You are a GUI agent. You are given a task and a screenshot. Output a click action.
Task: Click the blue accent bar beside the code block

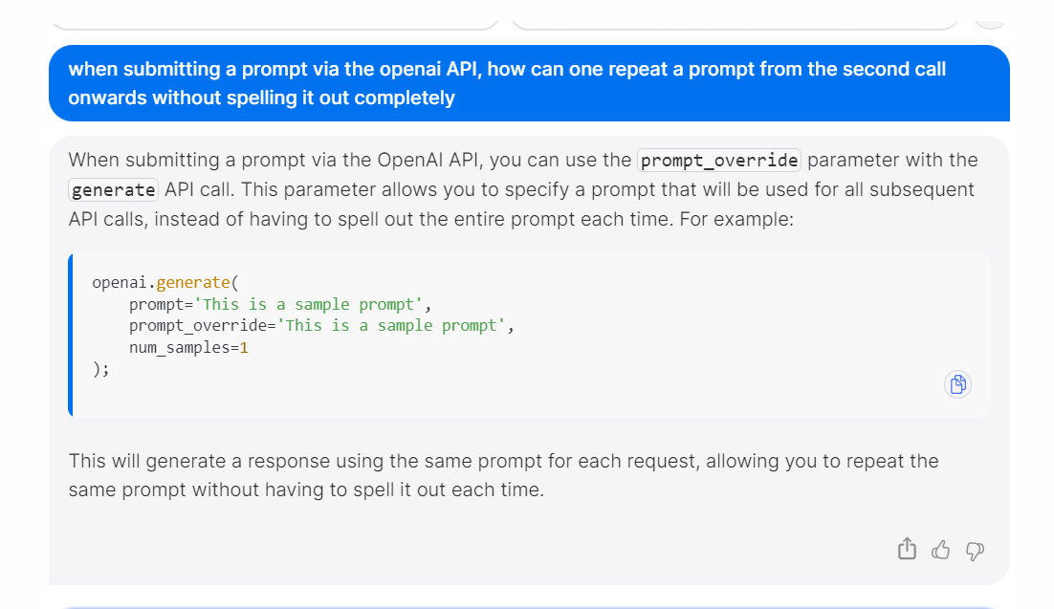pos(71,335)
